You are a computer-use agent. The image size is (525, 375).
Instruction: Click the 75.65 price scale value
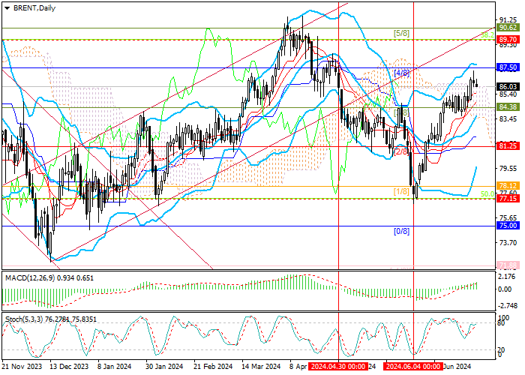508,218
